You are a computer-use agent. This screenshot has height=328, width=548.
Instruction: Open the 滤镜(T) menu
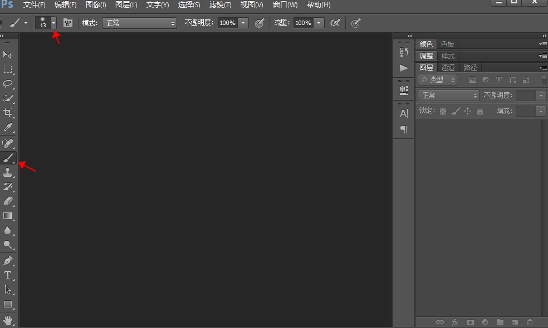(220, 5)
